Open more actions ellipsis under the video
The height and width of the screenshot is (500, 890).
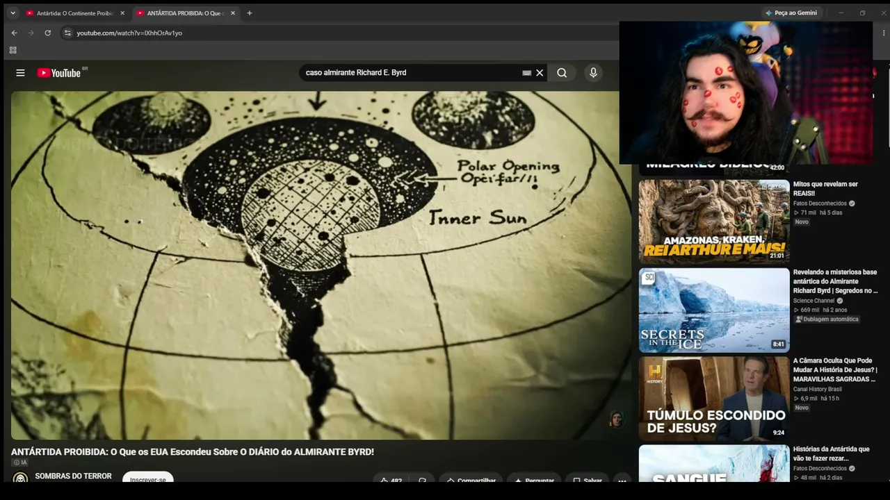[622, 479]
